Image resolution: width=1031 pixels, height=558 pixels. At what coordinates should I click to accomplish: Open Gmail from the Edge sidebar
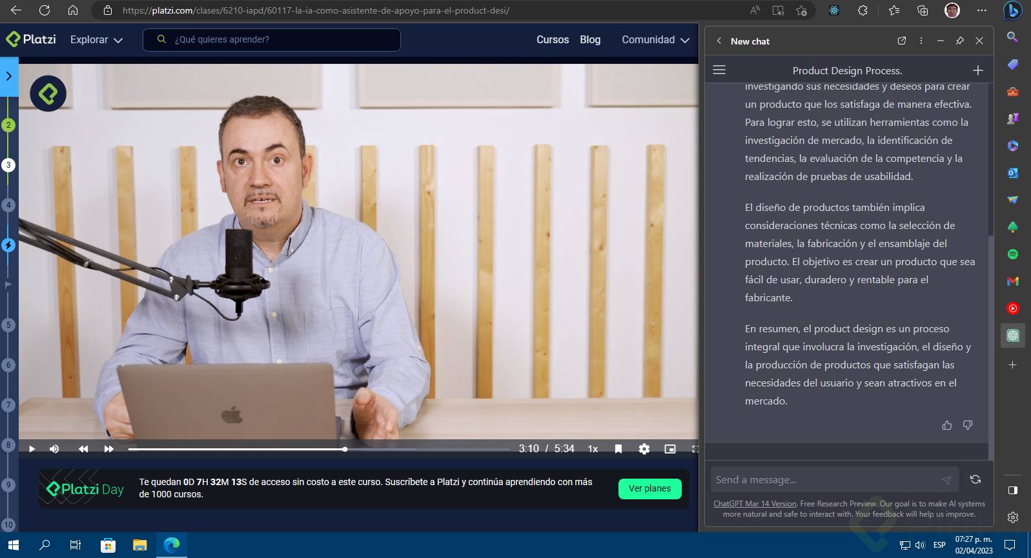1012,281
